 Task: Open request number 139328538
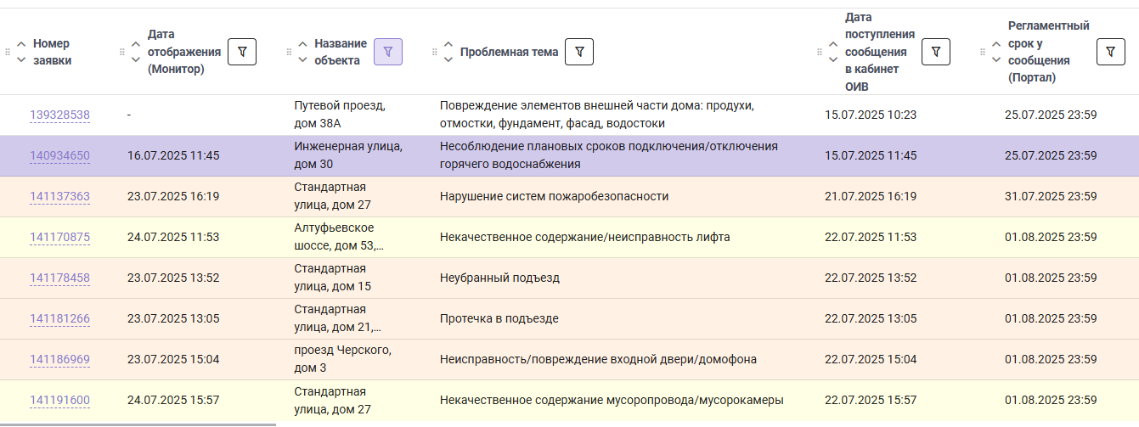pyautogui.click(x=59, y=115)
